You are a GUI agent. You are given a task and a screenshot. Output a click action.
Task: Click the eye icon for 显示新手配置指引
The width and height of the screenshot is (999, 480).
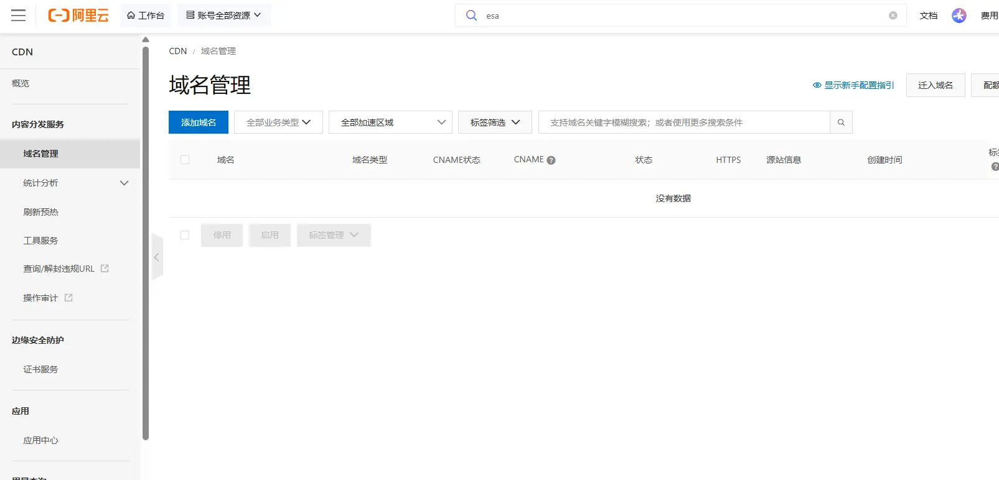(x=817, y=85)
